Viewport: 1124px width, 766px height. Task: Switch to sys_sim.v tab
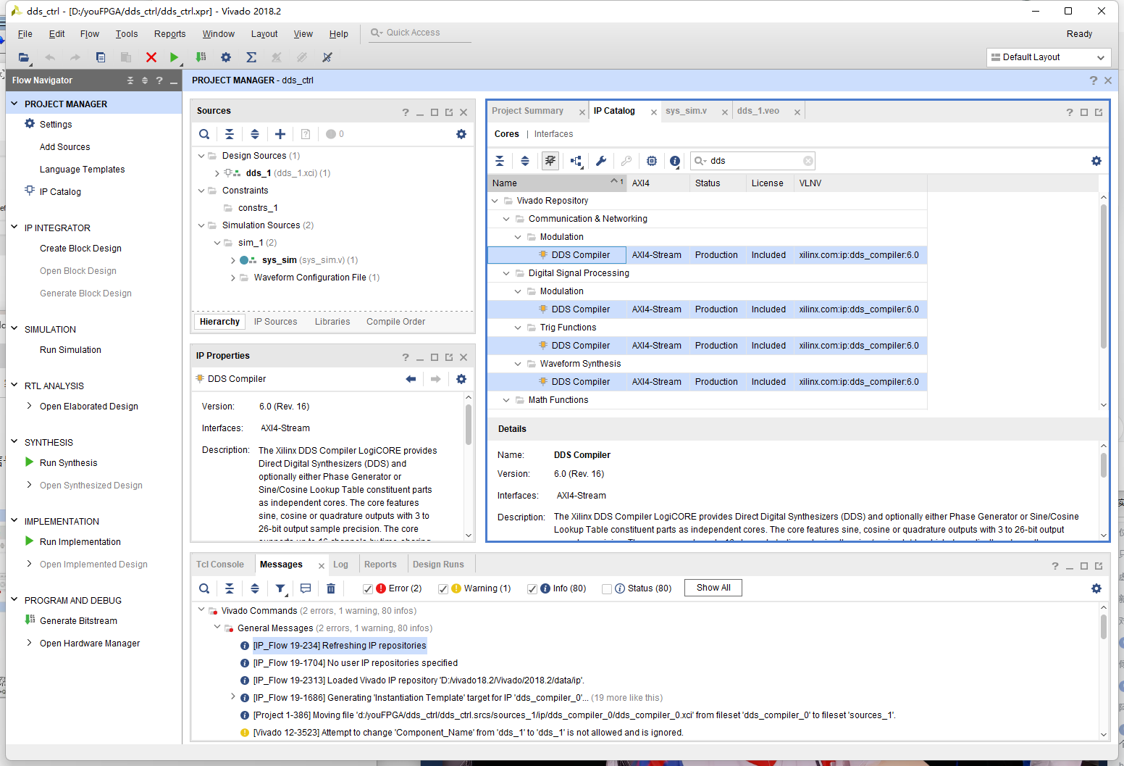(687, 111)
